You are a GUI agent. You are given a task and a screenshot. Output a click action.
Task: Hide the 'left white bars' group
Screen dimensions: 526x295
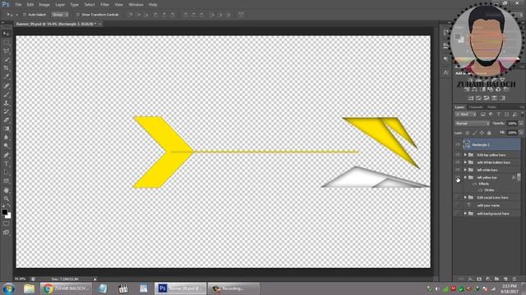click(x=458, y=170)
